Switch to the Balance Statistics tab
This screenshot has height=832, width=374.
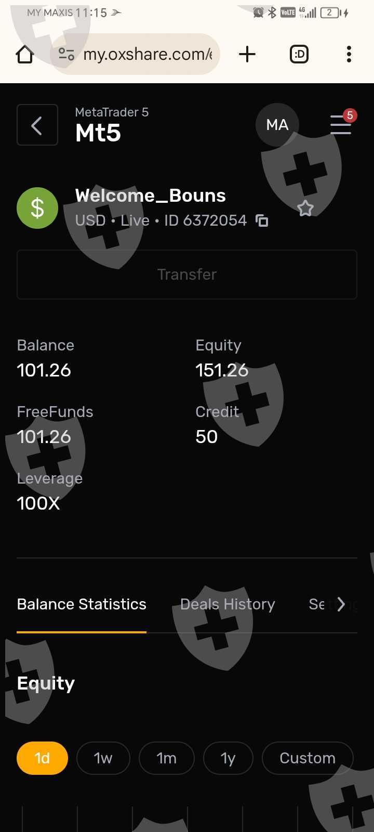click(x=82, y=604)
